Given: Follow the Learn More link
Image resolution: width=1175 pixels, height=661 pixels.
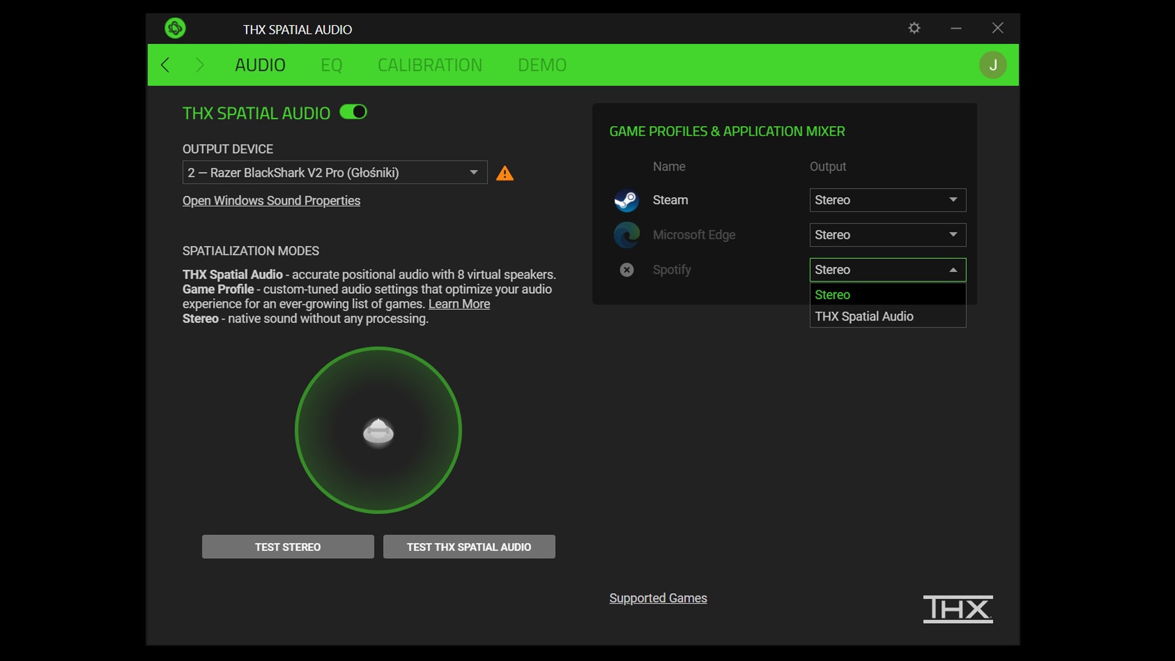Looking at the screenshot, I should click(459, 304).
